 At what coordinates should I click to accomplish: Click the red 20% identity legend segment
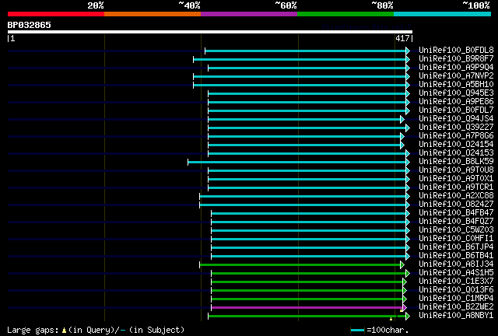click(x=56, y=14)
